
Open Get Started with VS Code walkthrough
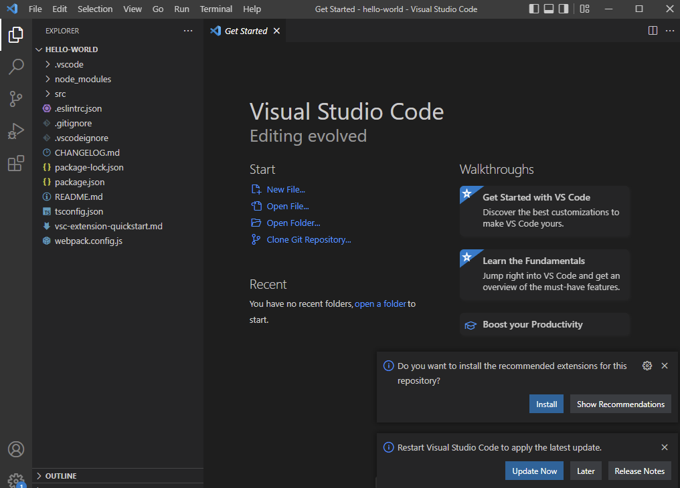pos(545,211)
